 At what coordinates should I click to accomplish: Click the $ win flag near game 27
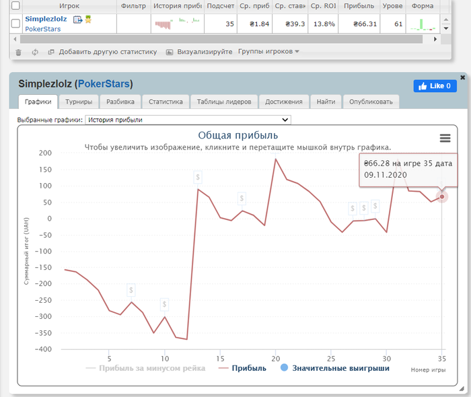[353, 208]
